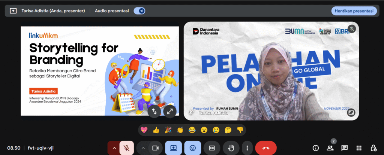The width and height of the screenshot is (384, 155).
Task: Toggle the emoji reactions button
Action: (192, 148)
